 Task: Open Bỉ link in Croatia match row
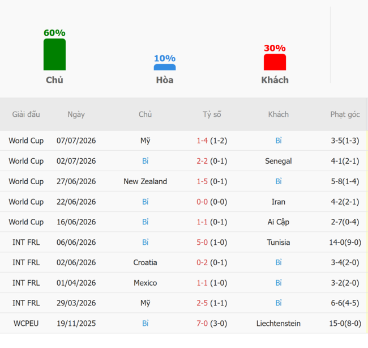pos(279,262)
